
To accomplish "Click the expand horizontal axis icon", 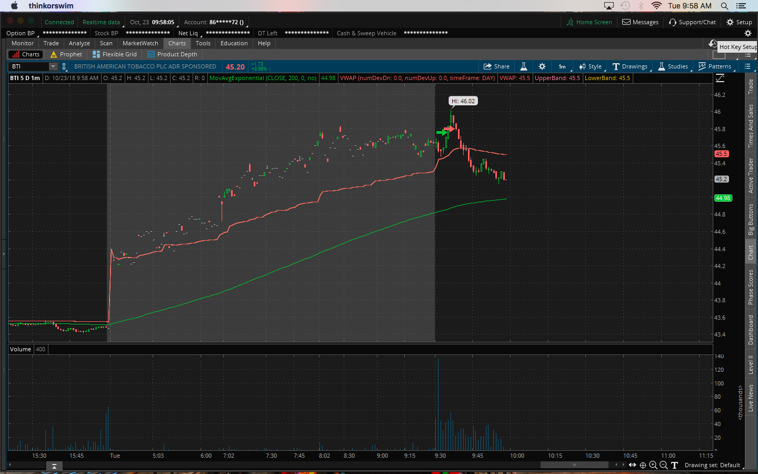I will point(633,465).
